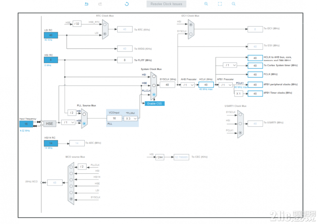
Task: Select SYSCLK in the USART1 Clock Mux
Action: [x=240, y=114]
